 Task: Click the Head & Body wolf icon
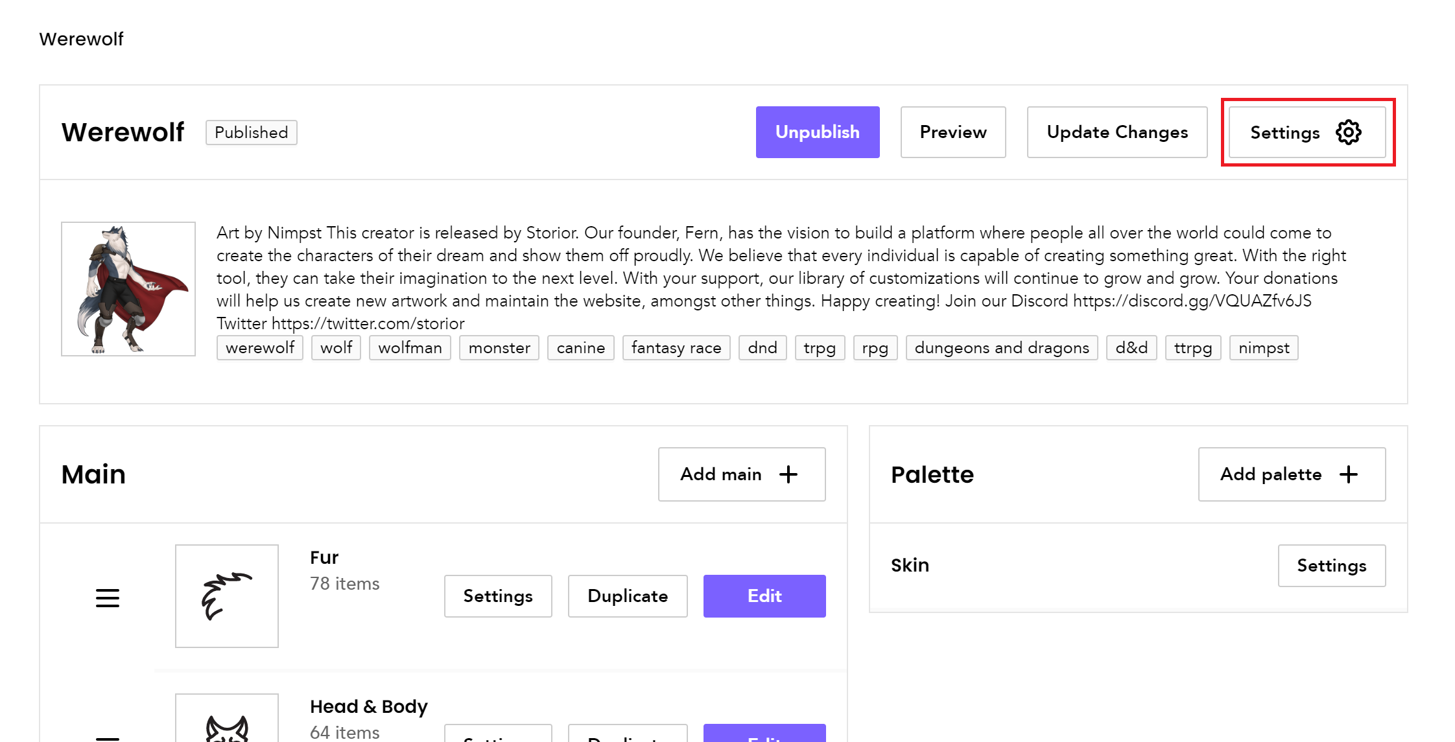pos(226,727)
